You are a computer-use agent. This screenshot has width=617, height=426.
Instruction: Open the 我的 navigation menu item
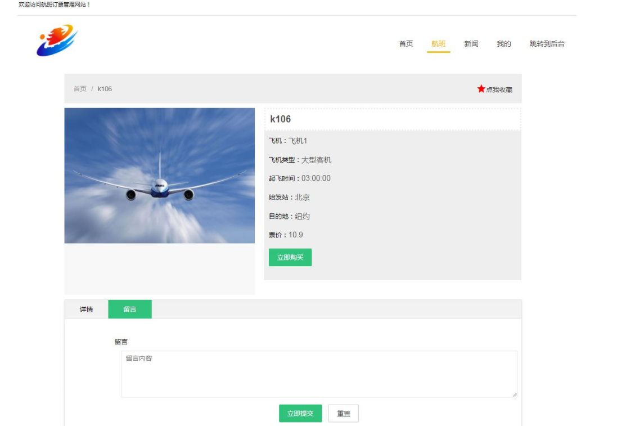click(504, 44)
